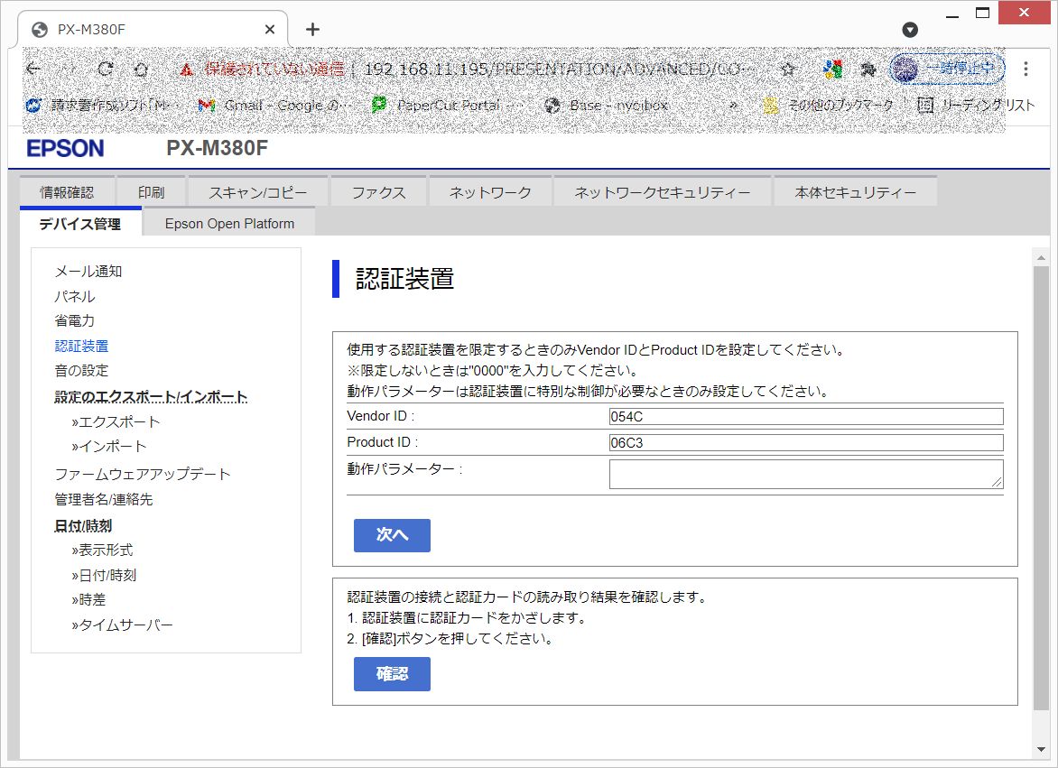The width and height of the screenshot is (1058, 768).
Task: Open the »時差 link
Action: point(88,599)
